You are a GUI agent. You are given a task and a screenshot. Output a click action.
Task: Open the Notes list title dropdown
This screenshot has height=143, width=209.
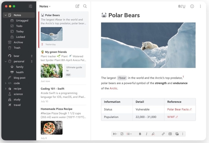[45, 6]
